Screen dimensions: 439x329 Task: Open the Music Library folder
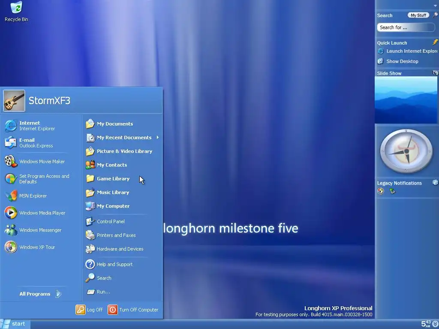[x=108, y=192]
